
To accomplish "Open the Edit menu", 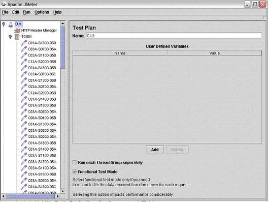I will coord(16,12).
